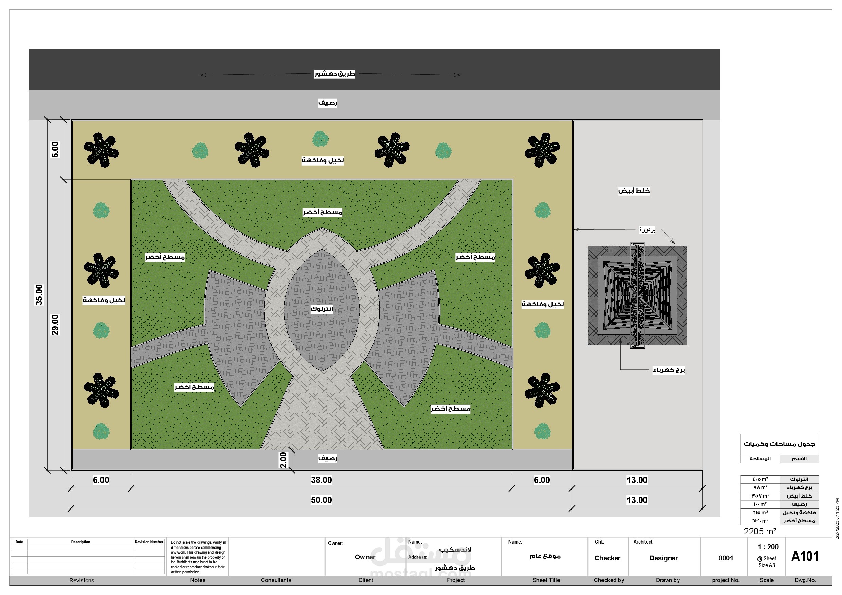This screenshot has width=842, height=595.
Task: Click the green shrub above the top نخيل وفاكهة label
Action: [320, 139]
